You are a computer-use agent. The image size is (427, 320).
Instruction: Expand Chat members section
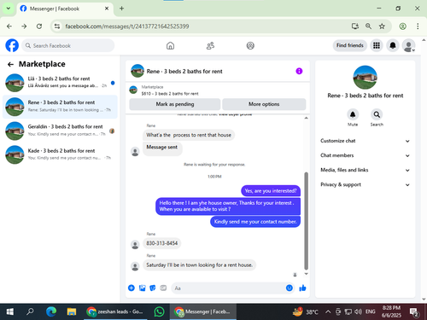point(366,155)
